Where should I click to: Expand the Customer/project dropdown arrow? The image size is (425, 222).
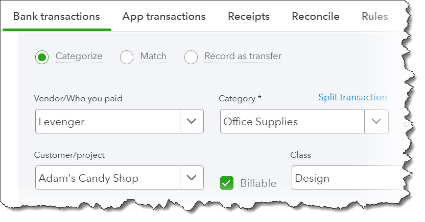coord(192,178)
